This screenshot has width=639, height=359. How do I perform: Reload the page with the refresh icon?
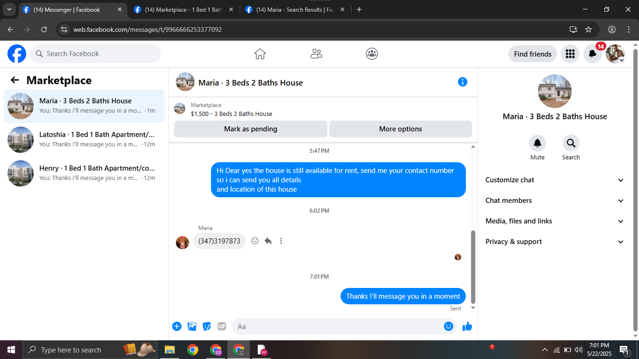(44, 29)
